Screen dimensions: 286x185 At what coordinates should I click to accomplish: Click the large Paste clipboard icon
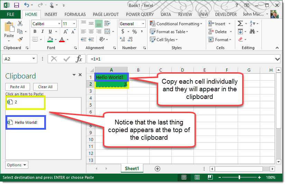tap(9, 27)
